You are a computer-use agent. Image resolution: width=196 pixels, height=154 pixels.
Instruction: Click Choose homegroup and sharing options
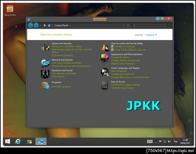[72, 66]
